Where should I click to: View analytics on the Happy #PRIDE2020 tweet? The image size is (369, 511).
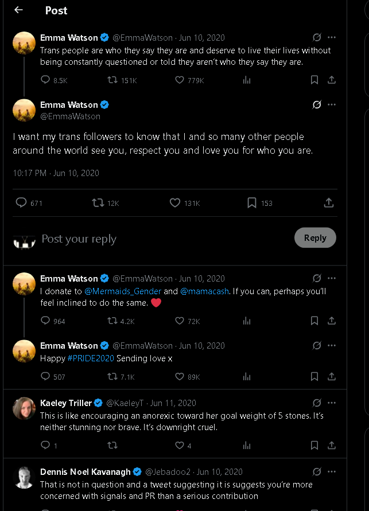tap(247, 377)
